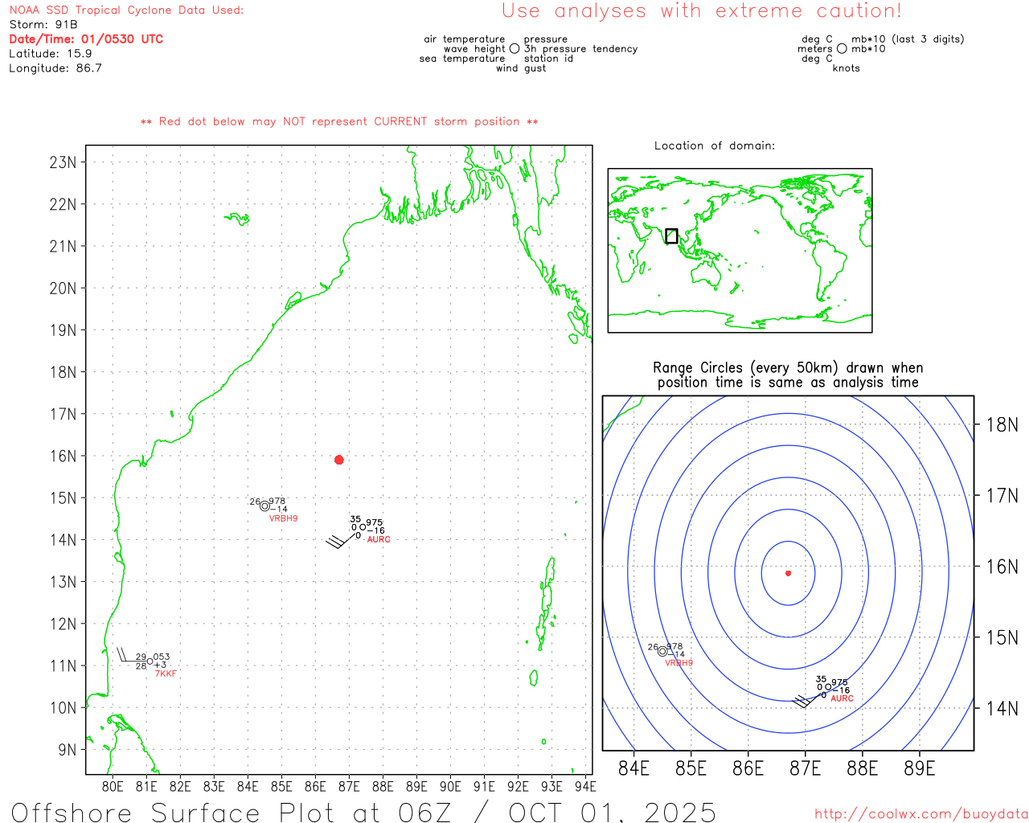Click the red storm position dot on main map
This screenshot has width=1029, height=823.
(339, 460)
